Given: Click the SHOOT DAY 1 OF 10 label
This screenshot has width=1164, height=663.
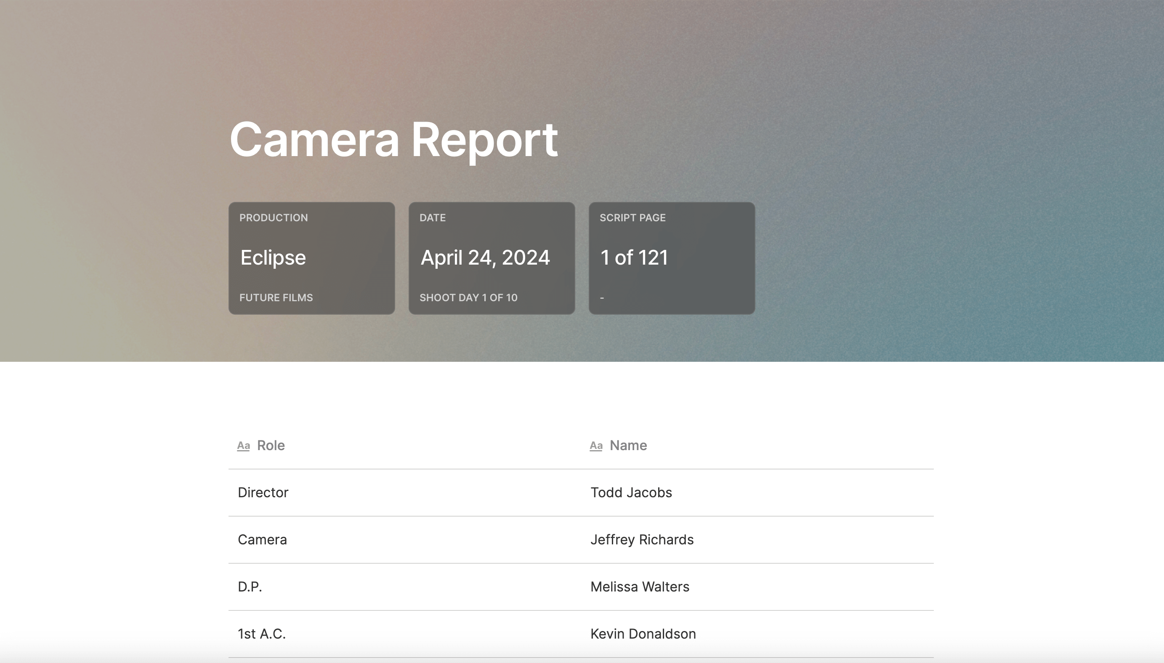Looking at the screenshot, I should point(468,297).
